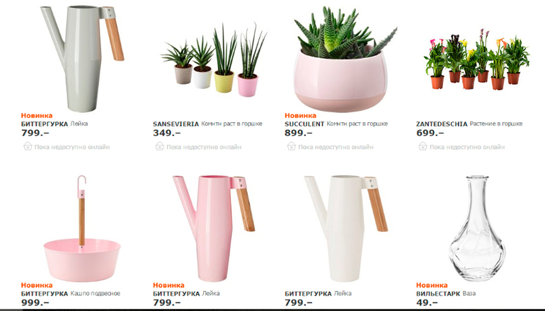Click SANSEVIERIA product name link
545x311 pixels.
[x=176, y=124]
